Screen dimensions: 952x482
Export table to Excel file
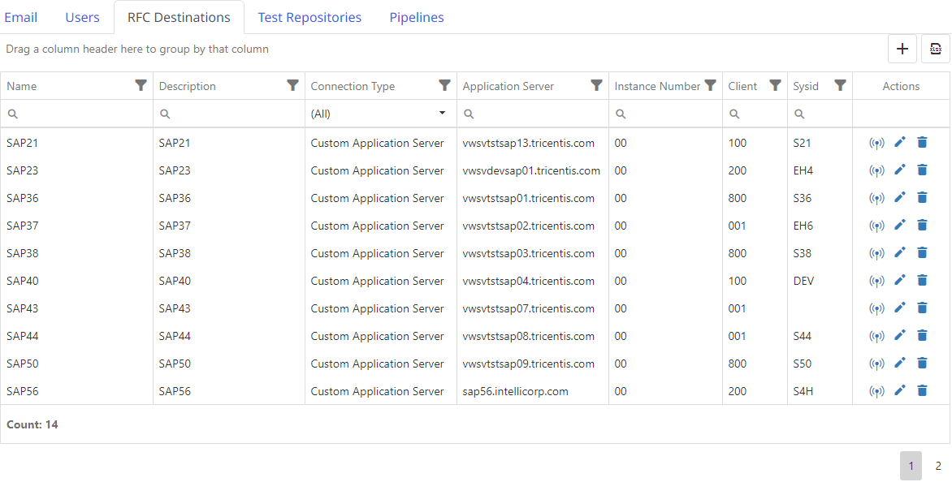[x=935, y=49]
